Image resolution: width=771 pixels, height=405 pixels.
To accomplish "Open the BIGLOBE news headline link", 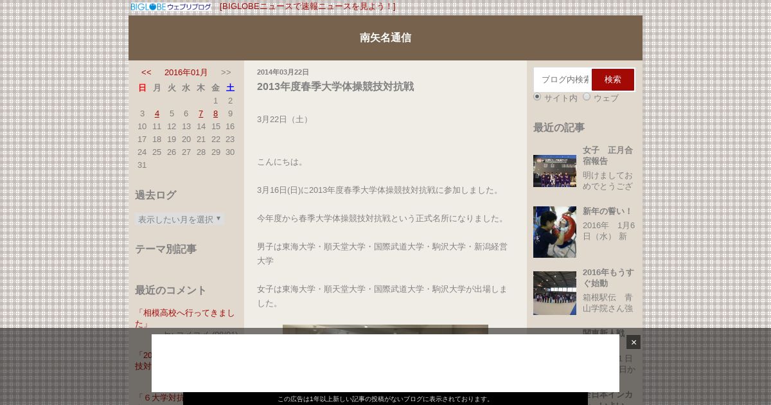I will pos(308,6).
